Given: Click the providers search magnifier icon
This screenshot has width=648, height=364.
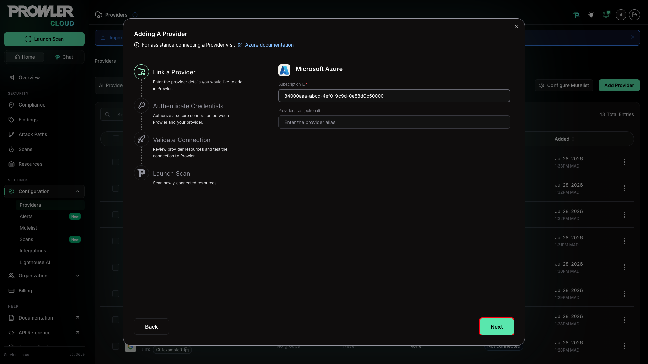Looking at the screenshot, I should tap(107, 114).
